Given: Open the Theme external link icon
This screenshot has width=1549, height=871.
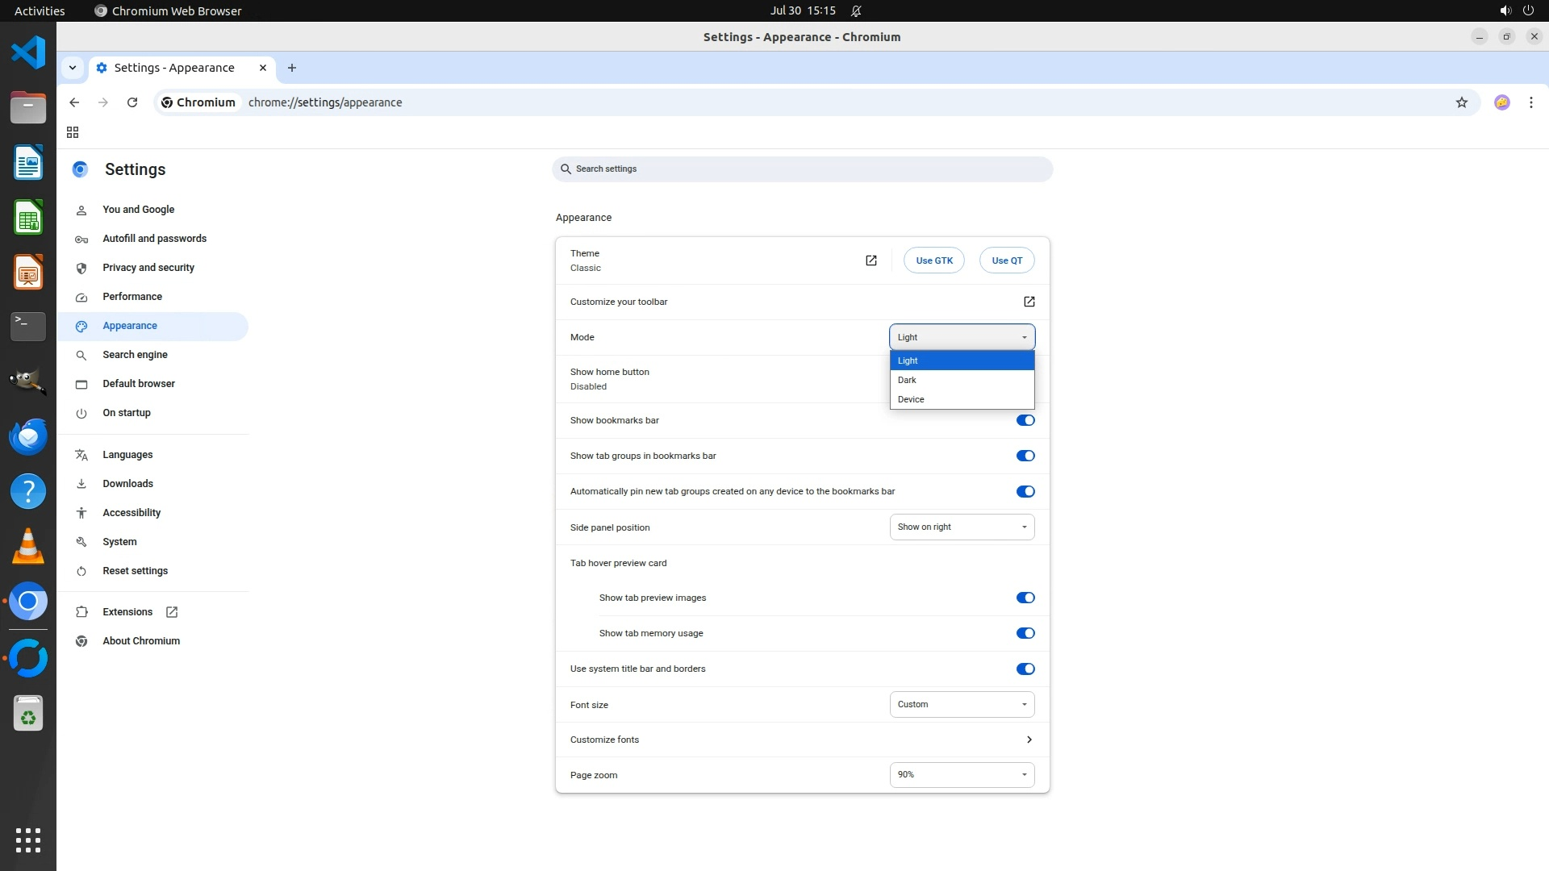Looking at the screenshot, I should pyautogui.click(x=871, y=260).
